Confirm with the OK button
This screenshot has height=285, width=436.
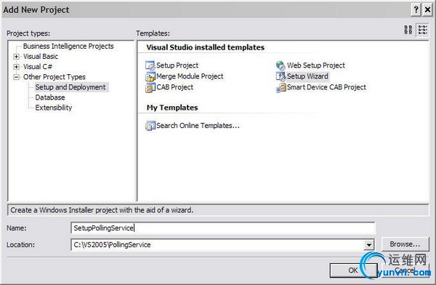[353, 270]
